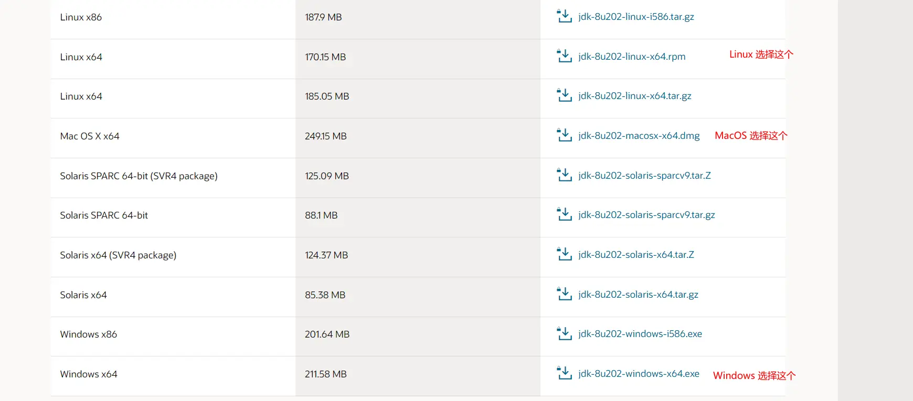913x401 pixels.
Task: Click download icon for jdk-8u202-solaris-x64.tar.gz
Action: [x=564, y=294]
